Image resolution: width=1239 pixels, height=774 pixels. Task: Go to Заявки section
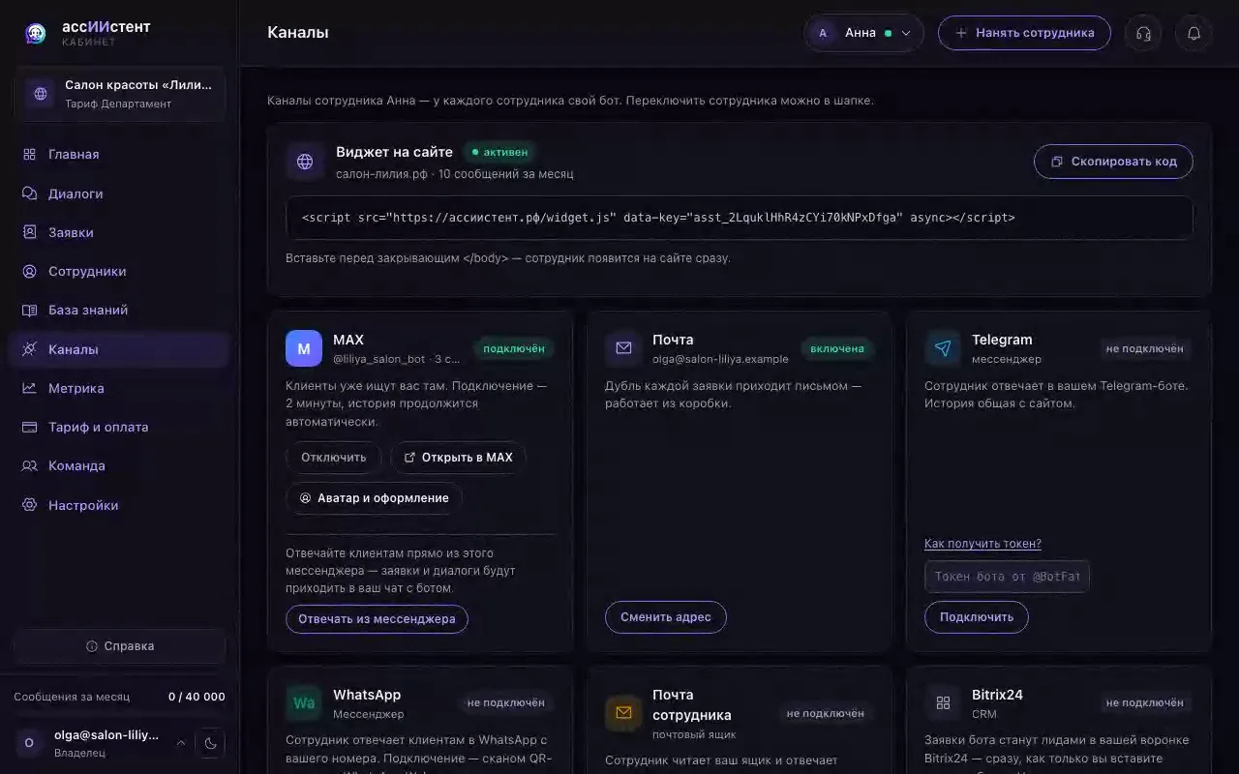click(118, 232)
